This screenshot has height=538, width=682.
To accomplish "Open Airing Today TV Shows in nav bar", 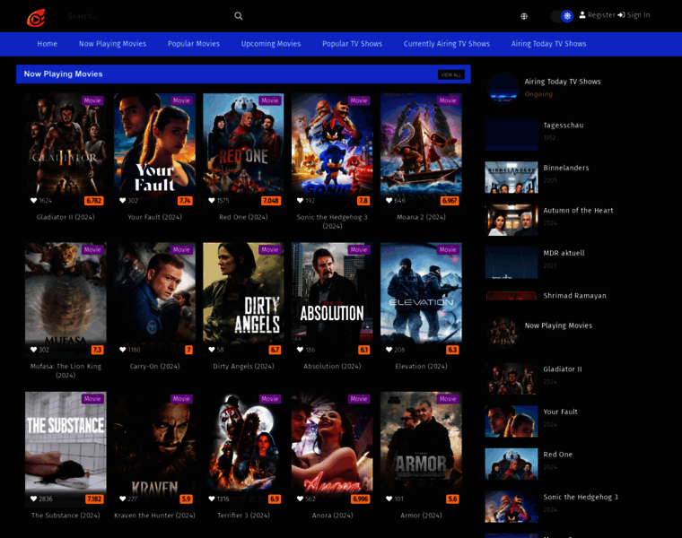I will 548,43.
